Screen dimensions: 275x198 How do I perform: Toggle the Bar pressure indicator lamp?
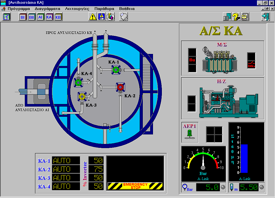click(x=223, y=187)
